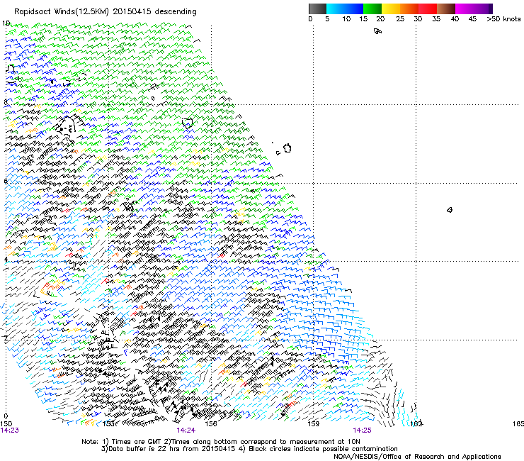Click the purple '14:23' time label

tap(10, 431)
